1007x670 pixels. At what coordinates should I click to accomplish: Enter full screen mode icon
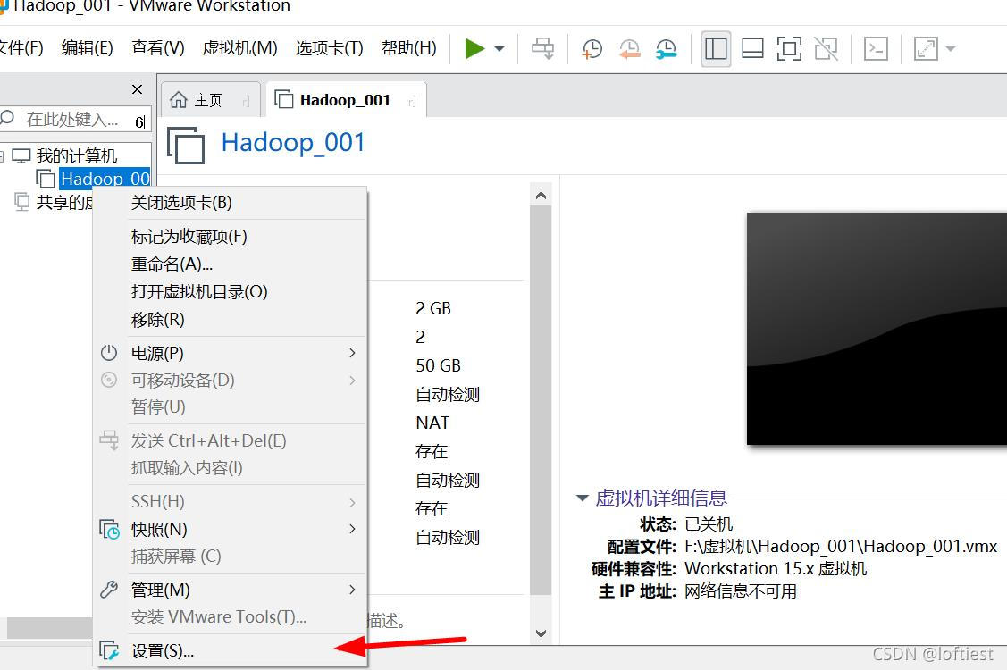[x=789, y=49]
